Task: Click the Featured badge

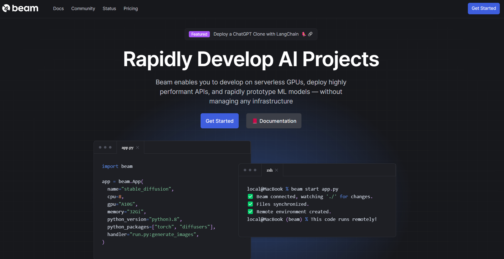Action: point(199,34)
